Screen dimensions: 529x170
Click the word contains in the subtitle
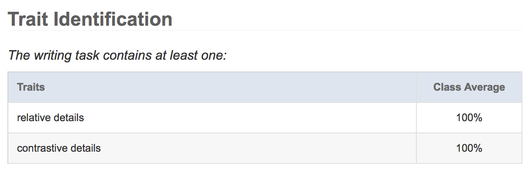[114, 56]
